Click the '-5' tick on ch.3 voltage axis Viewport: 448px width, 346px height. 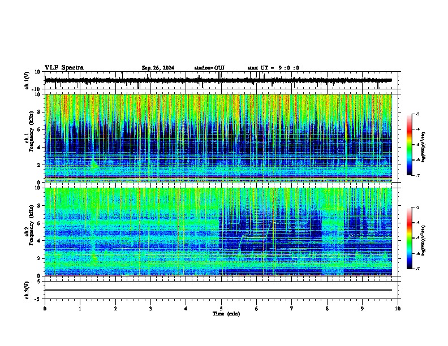tap(38, 299)
